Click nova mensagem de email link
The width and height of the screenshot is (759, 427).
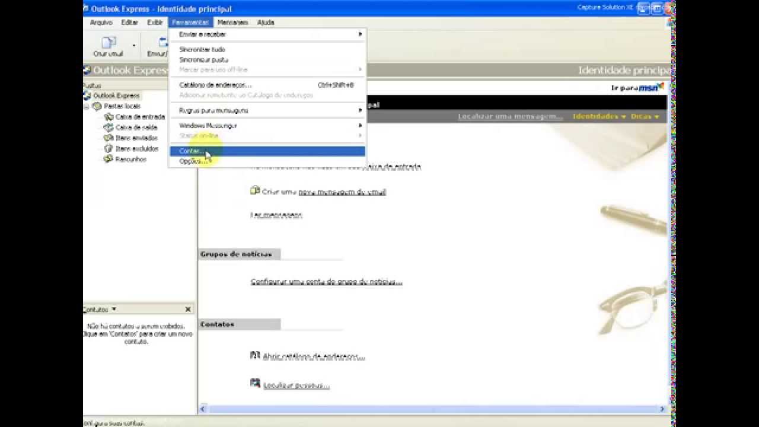pos(342,192)
